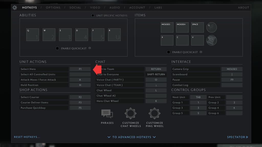Image resolution: width=262 pixels, height=147 pixels.
Task: Open the About page
Action: pyautogui.click(x=243, y=8)
